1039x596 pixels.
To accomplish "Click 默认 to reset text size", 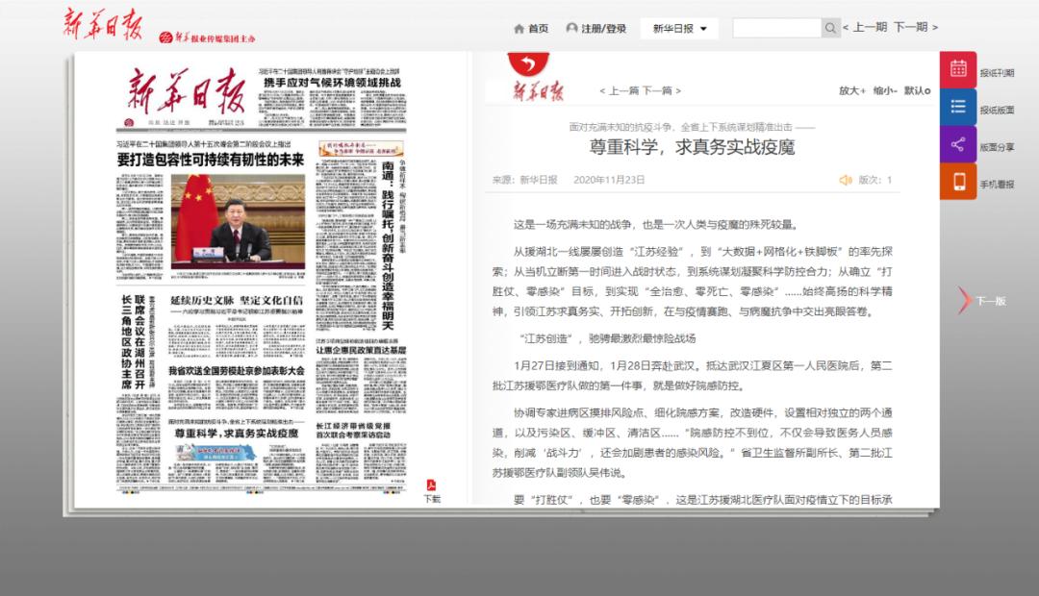I will pyautogui.click(x=917, y=90).
